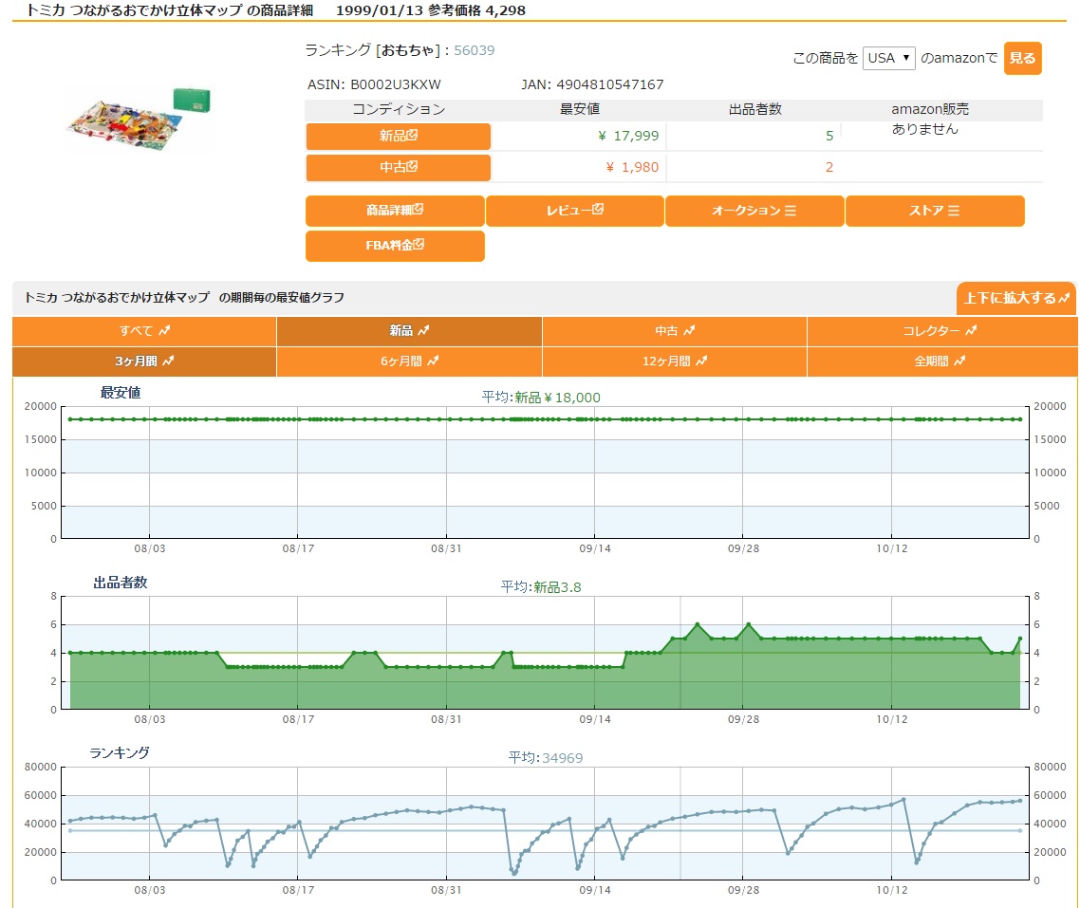Click the 出品者数 chart title

[121, 583]
